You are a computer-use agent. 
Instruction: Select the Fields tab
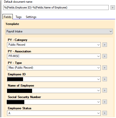coord(8,17)
